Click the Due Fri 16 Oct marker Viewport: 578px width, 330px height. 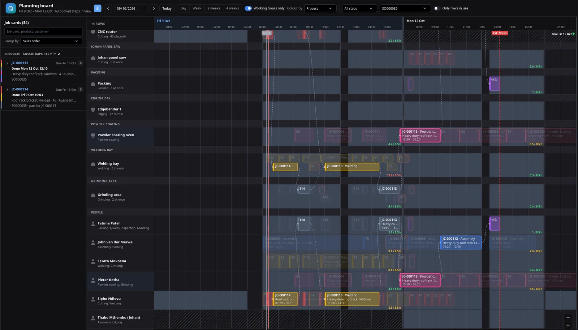[564, 34]
